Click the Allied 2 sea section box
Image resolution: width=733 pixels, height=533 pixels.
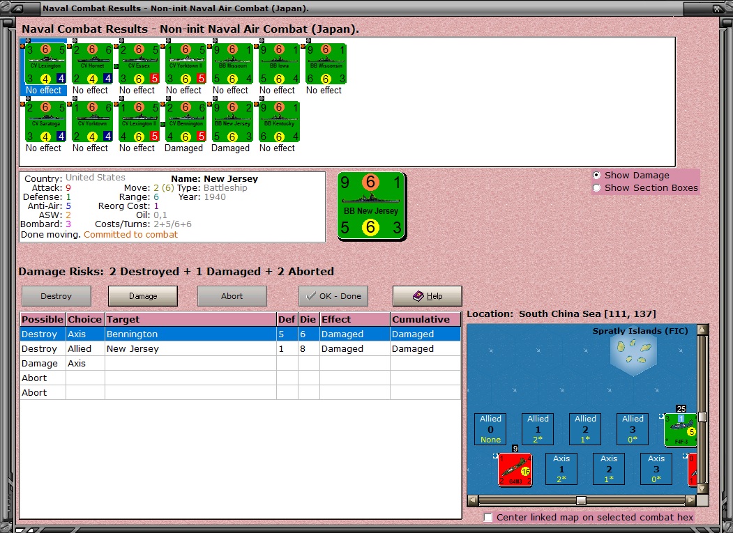(x=585, y=428)
